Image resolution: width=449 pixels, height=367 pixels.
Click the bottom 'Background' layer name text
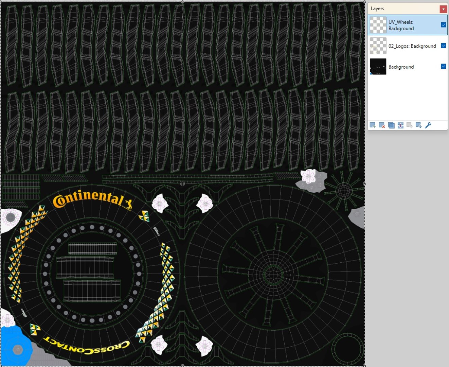pyautogui.click(x=401, y=67)
